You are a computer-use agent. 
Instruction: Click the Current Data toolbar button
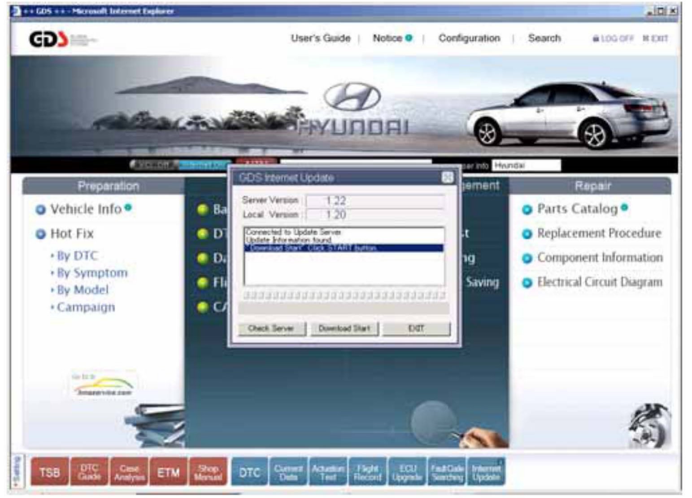coord(288,472)
